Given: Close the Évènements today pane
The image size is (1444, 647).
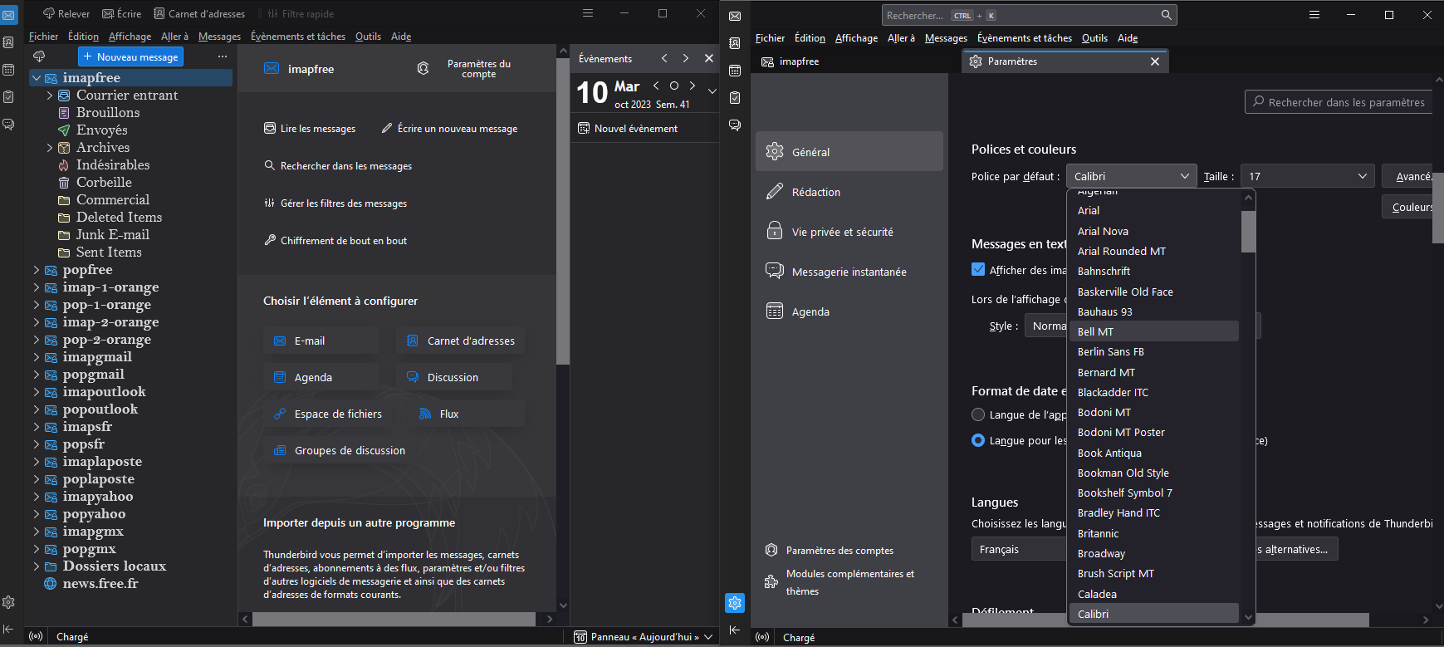Looking at the screenshot, I should [708, 58].
